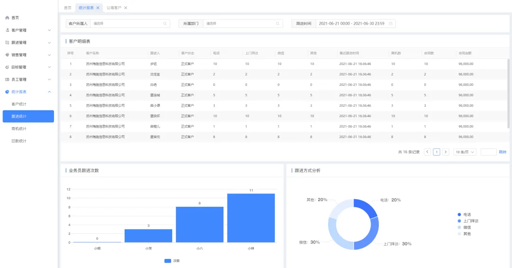This screenshot has height=268, width=512.
Task: Click the home icon beside 首页 in sidebar
Action: click(7, 18)
